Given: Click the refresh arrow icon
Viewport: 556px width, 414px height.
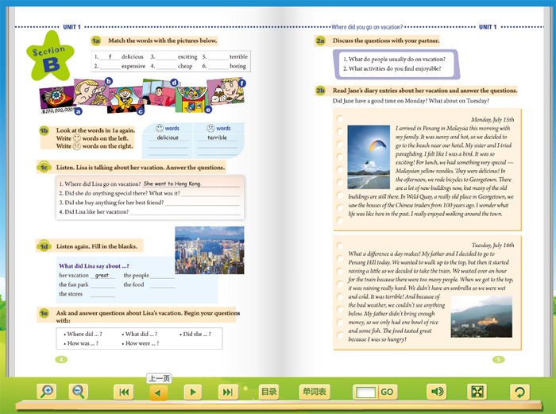Looking at the screenshot, I should click(519, 392).
